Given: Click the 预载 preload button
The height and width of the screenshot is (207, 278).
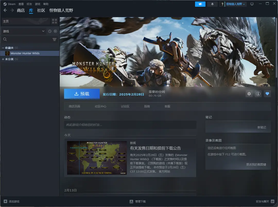Looking at the screenshot, I should point(82,94).
